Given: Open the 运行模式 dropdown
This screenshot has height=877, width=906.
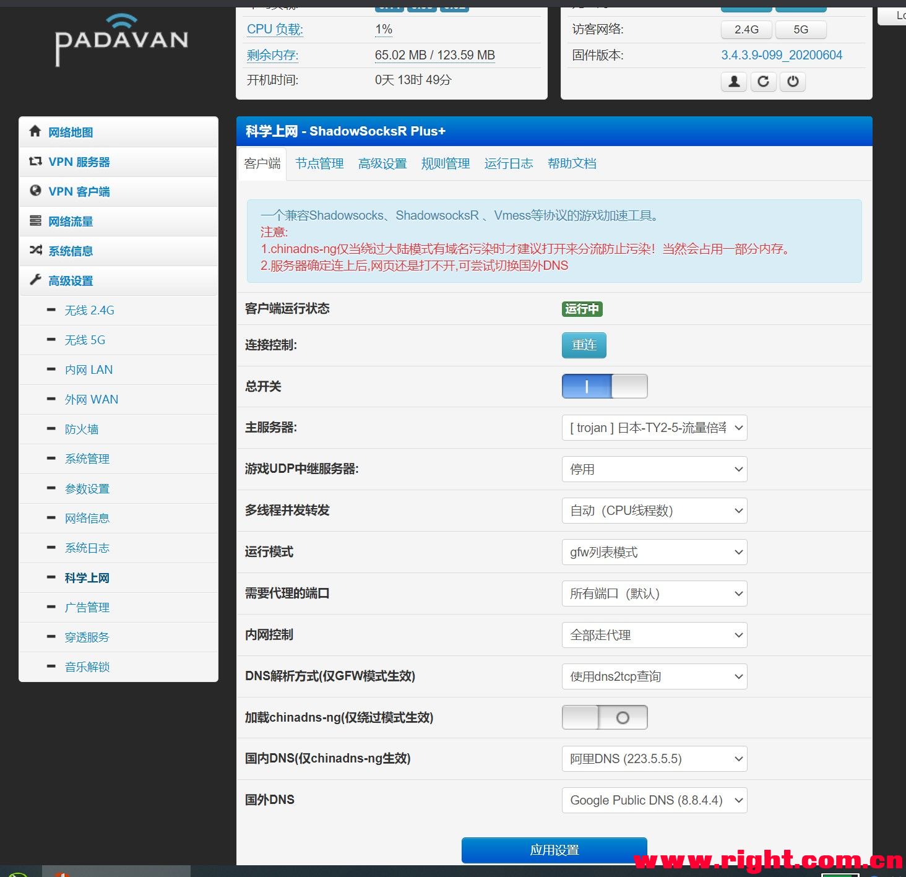Looking at the screenshot, I should (654, 552).
